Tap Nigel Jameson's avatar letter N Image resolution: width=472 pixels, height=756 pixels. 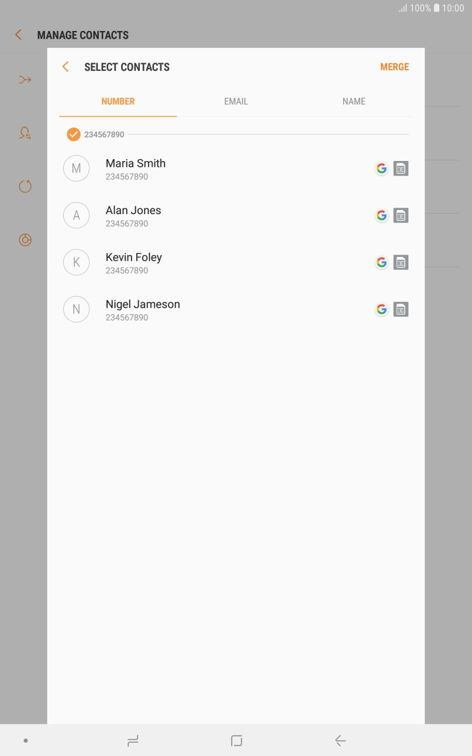click(76, 310)
